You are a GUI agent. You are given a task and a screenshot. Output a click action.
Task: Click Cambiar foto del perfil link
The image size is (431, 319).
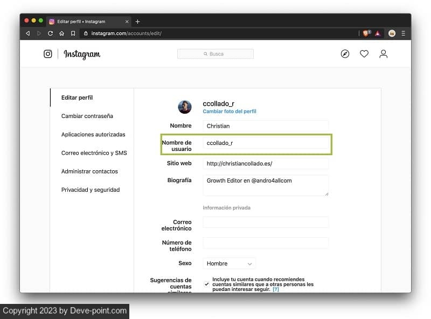coord(230,112)
